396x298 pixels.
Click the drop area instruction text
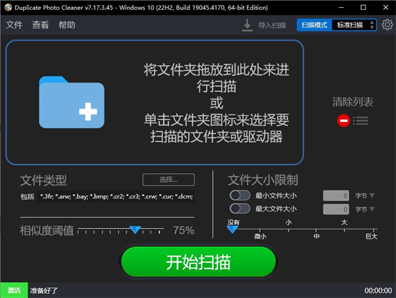(x=216, y=103)
